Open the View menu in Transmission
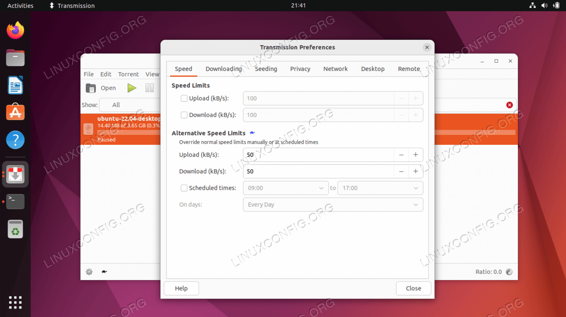566x317 pixels. coord(152,75)
